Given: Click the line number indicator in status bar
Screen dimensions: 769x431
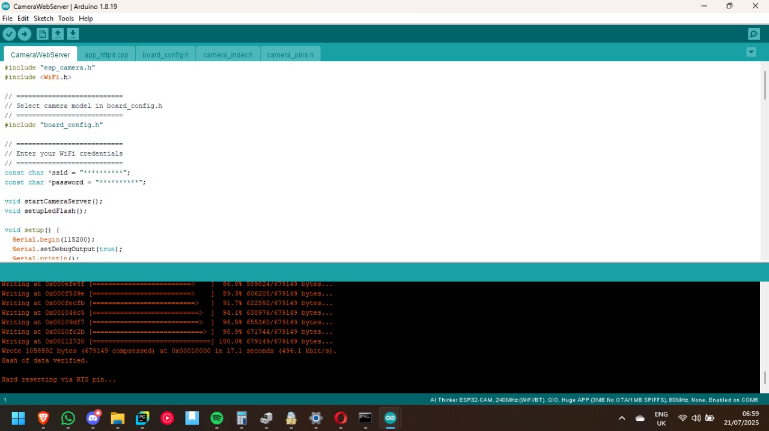Looking at the screenshot, I should [5, 400].
